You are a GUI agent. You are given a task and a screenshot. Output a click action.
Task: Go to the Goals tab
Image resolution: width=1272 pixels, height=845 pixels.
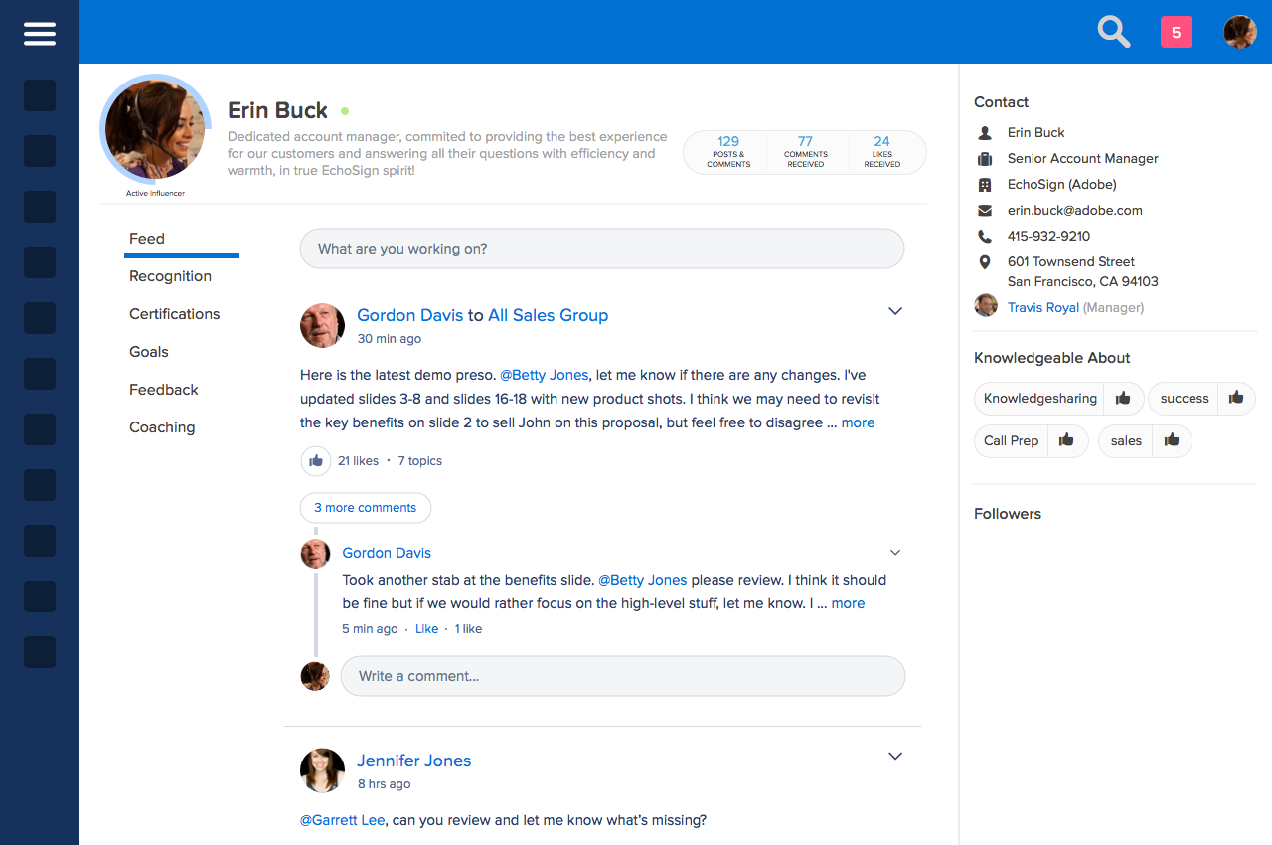click(149, 352)
